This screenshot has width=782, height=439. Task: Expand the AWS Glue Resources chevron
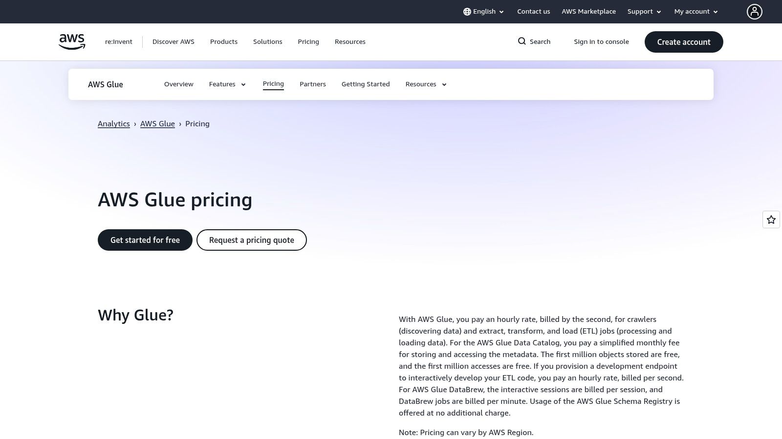click(x=444, y=85)
